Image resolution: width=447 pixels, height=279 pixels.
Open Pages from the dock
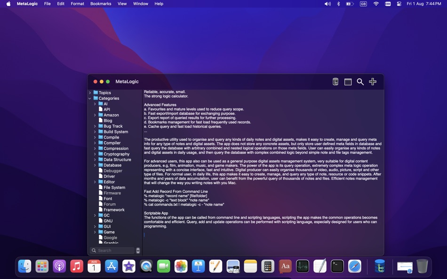coord(216,266)
